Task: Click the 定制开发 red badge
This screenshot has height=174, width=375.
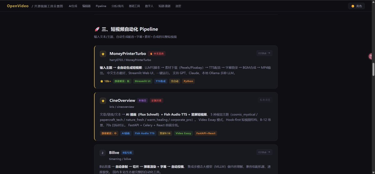Action: pyautogui.click(x=156, y=101)
